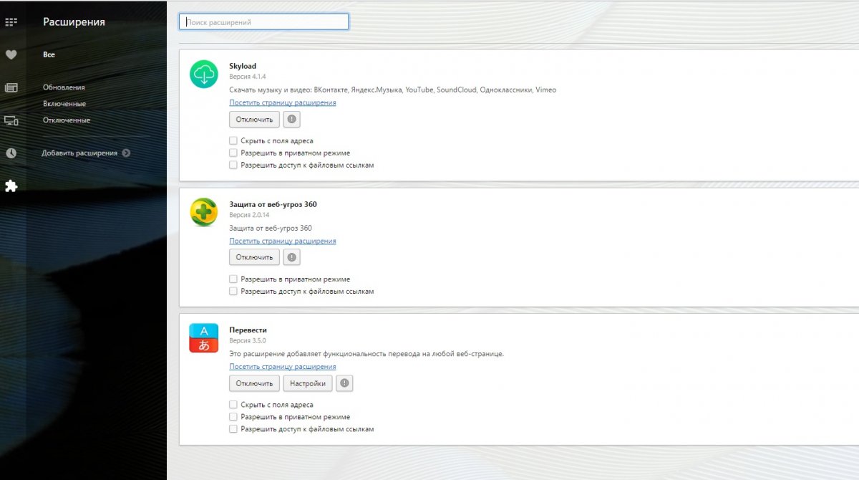859x480 pixels.
Task: Click Перевести description about функциональность перевода
Action: coord(367,354)
